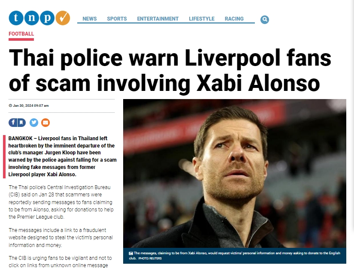Bookmark the article with ribbon icon

coord(21,123)
